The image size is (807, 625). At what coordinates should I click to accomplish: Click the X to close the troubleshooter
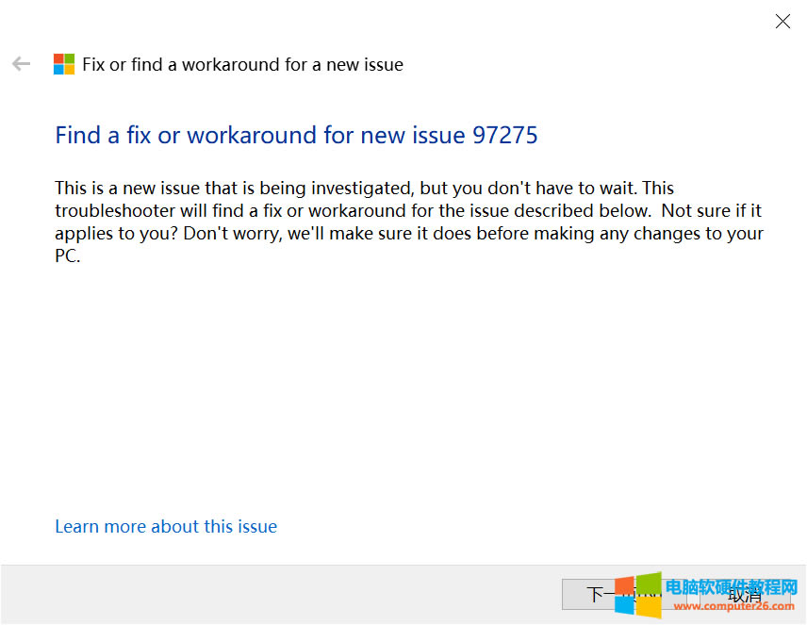click(782, 21)
